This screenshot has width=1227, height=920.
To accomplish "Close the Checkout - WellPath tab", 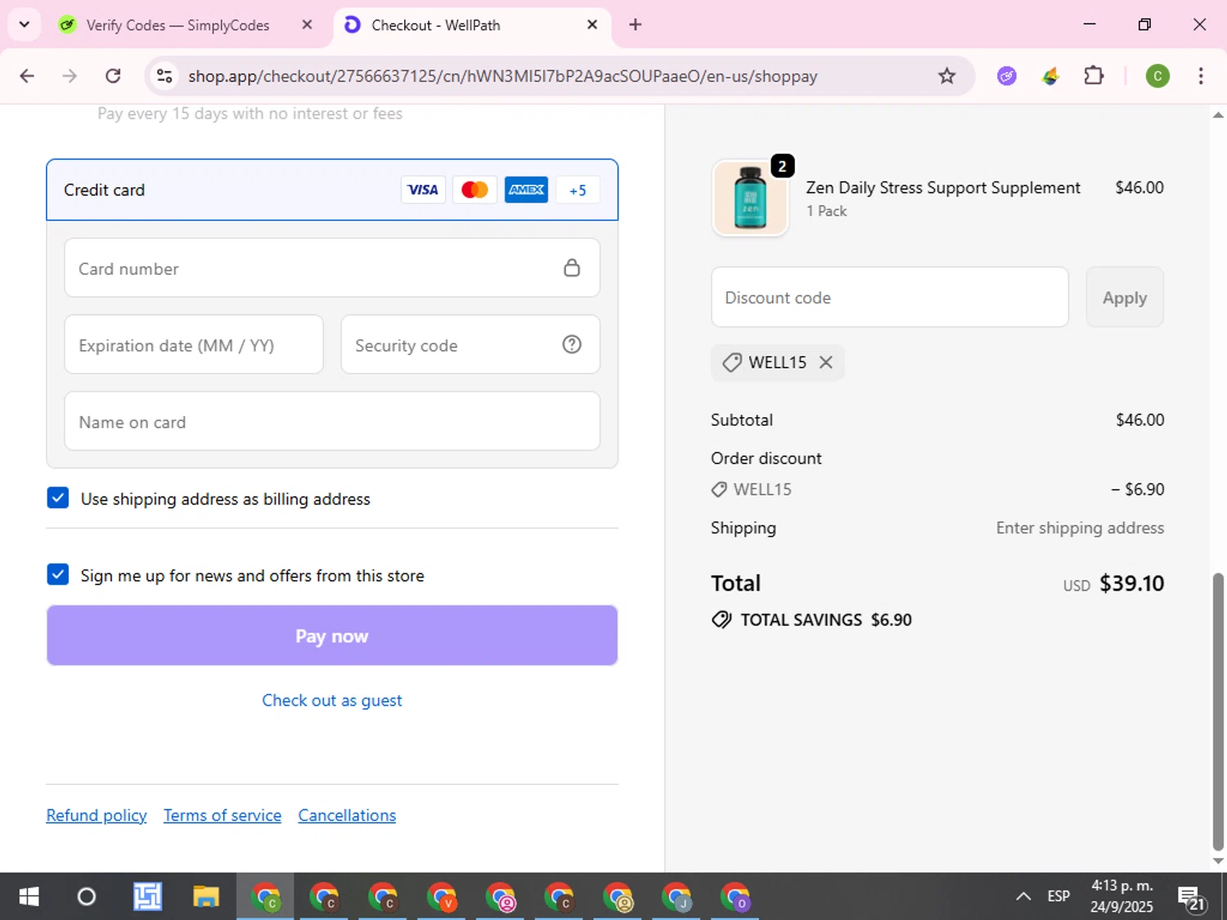I will click(592, 25).
